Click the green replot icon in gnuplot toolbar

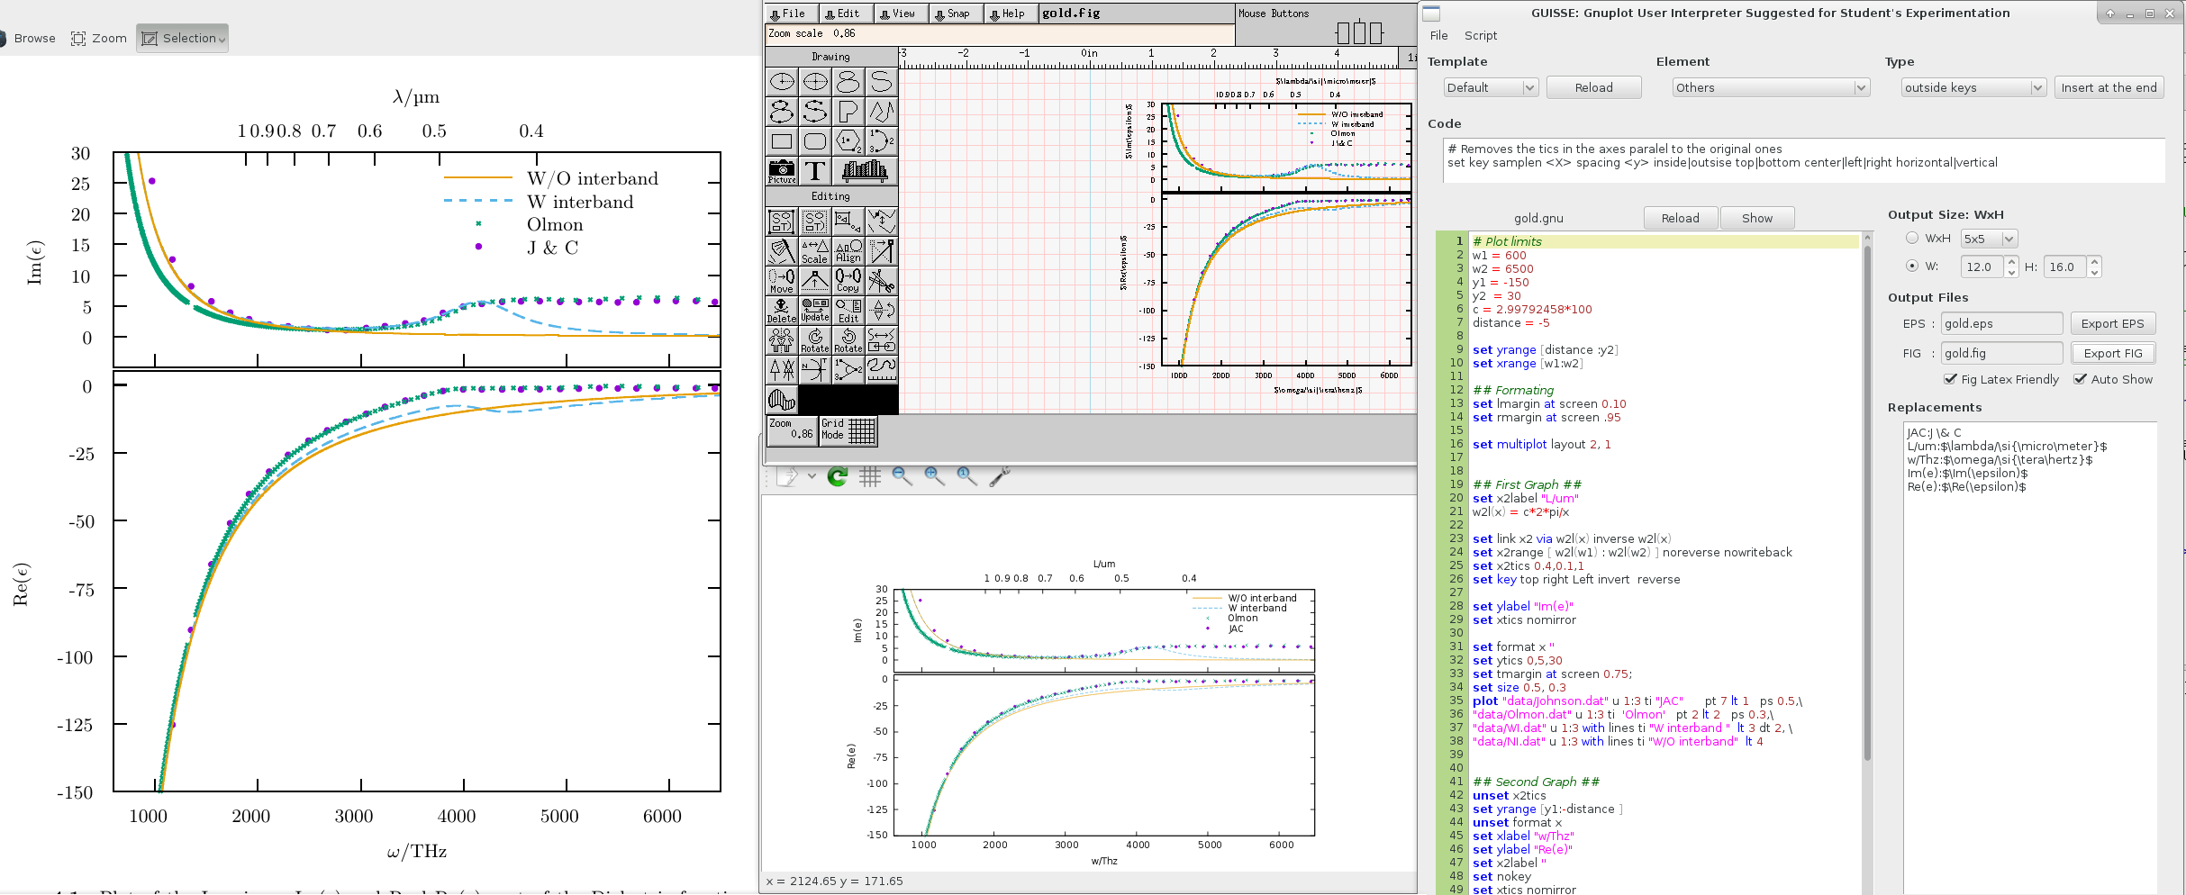(x=837, y=476)
